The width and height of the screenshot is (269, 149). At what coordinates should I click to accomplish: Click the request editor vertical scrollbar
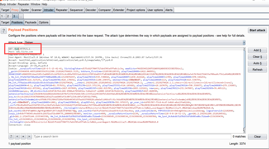[244, 90]
